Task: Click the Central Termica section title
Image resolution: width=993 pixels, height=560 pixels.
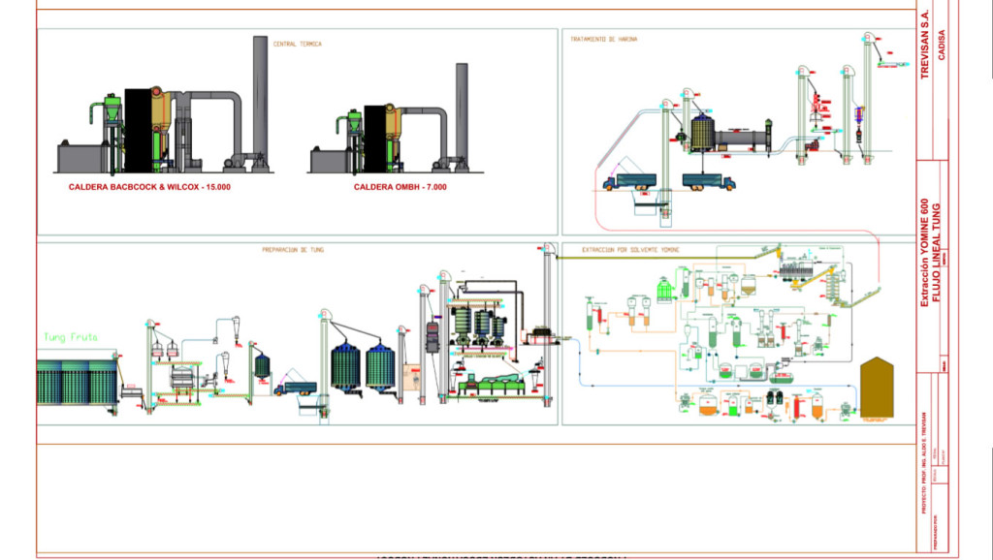Action: pyautogui.click(x=298, y=44)
